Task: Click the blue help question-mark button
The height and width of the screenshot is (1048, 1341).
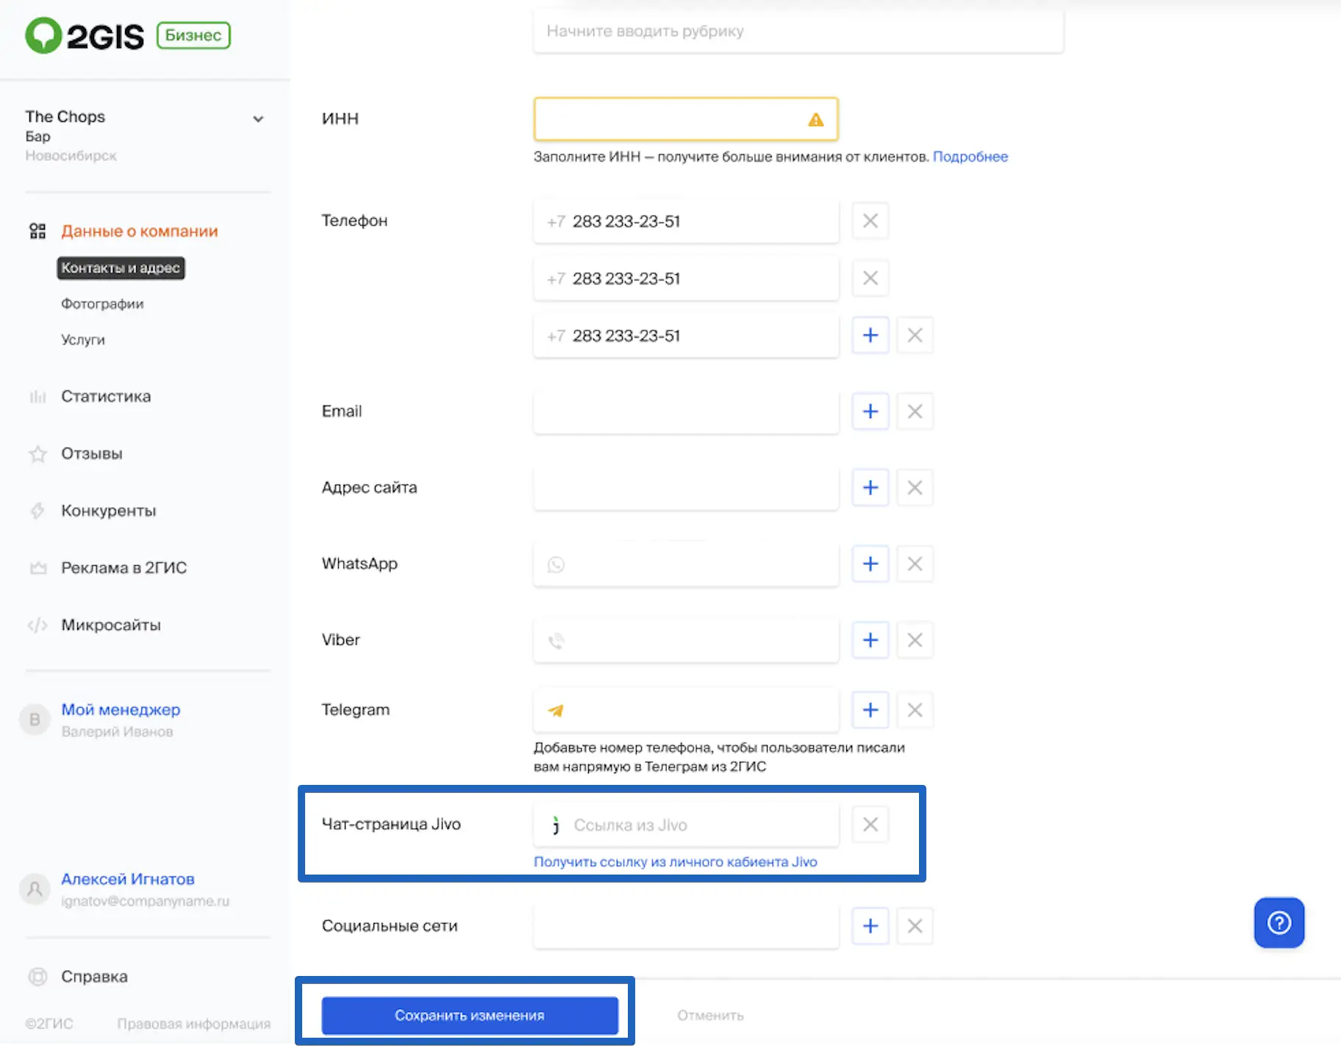Action: 1279,922
